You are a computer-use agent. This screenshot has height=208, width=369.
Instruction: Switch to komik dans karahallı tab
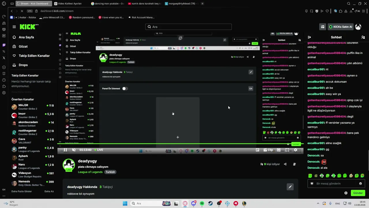(144, 4)
